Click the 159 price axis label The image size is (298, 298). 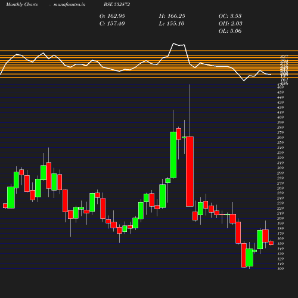pyautogui.click(x=280, y=244)
